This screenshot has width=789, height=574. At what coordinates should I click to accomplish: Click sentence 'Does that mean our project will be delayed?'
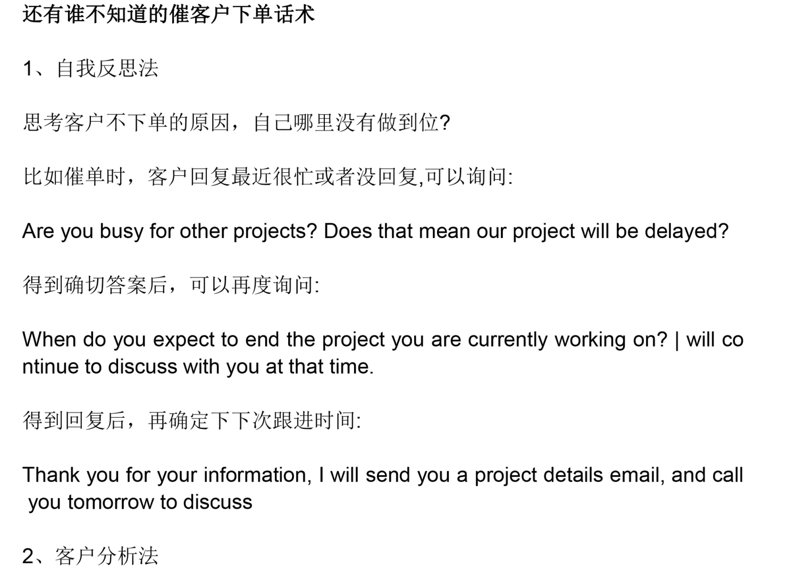pyautogui.click(x=526, y=231)
